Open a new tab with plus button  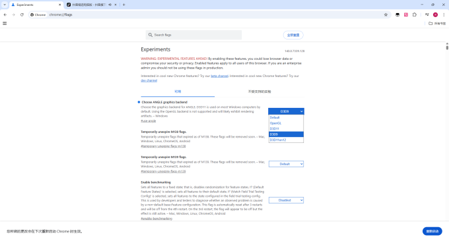(x=123, y=5)
